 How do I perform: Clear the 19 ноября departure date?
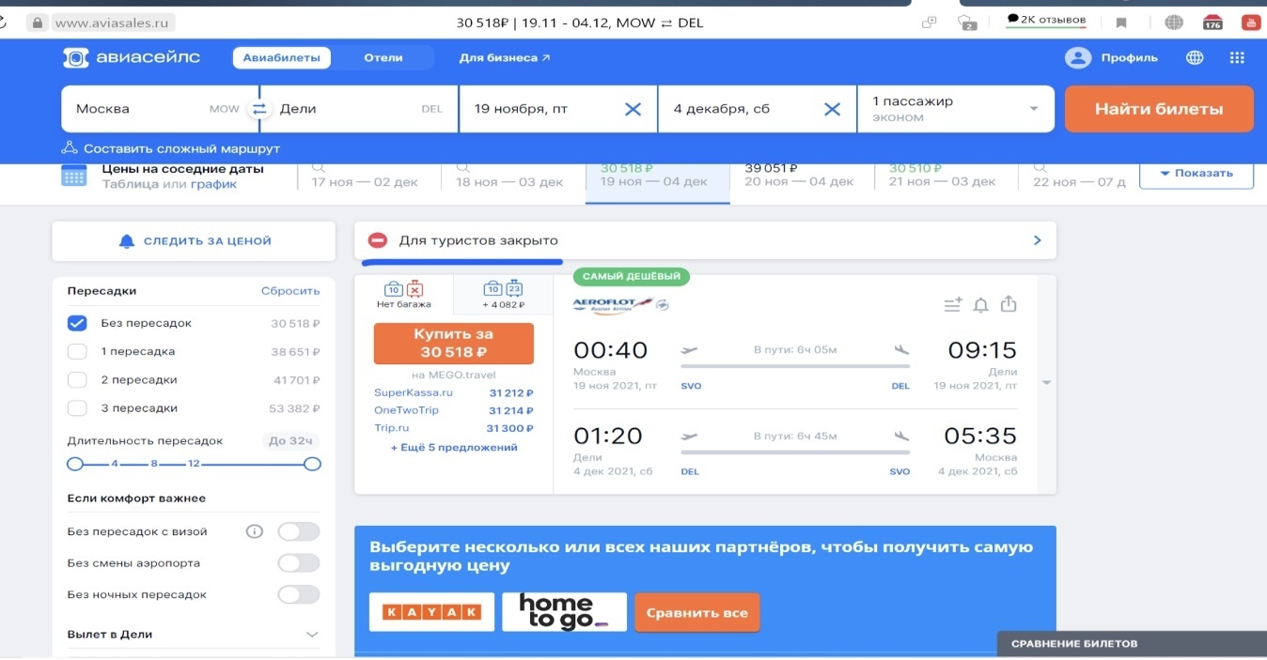(633, 109)
